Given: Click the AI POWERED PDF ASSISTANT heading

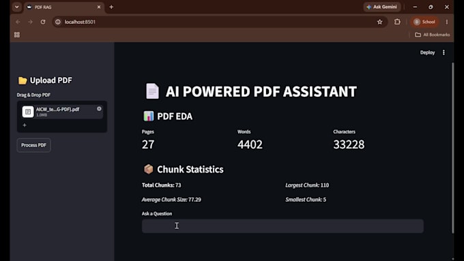Looking at the screenshot, I should 261,91.
